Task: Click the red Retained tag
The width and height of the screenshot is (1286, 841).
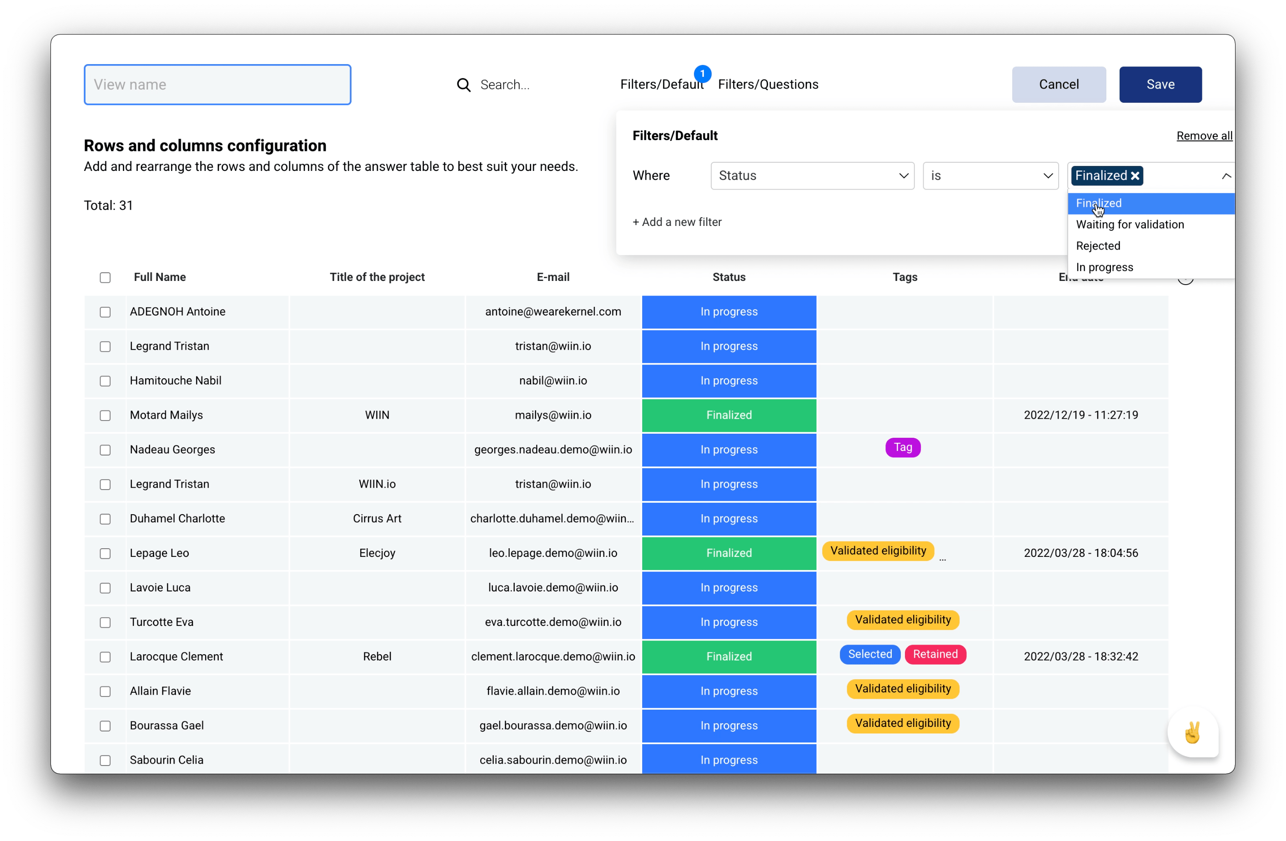Action: 935,654
